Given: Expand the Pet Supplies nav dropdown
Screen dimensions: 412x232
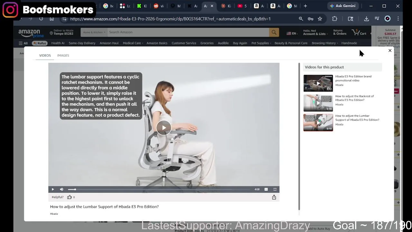Looking at the screenshot, I should point(261,43).
